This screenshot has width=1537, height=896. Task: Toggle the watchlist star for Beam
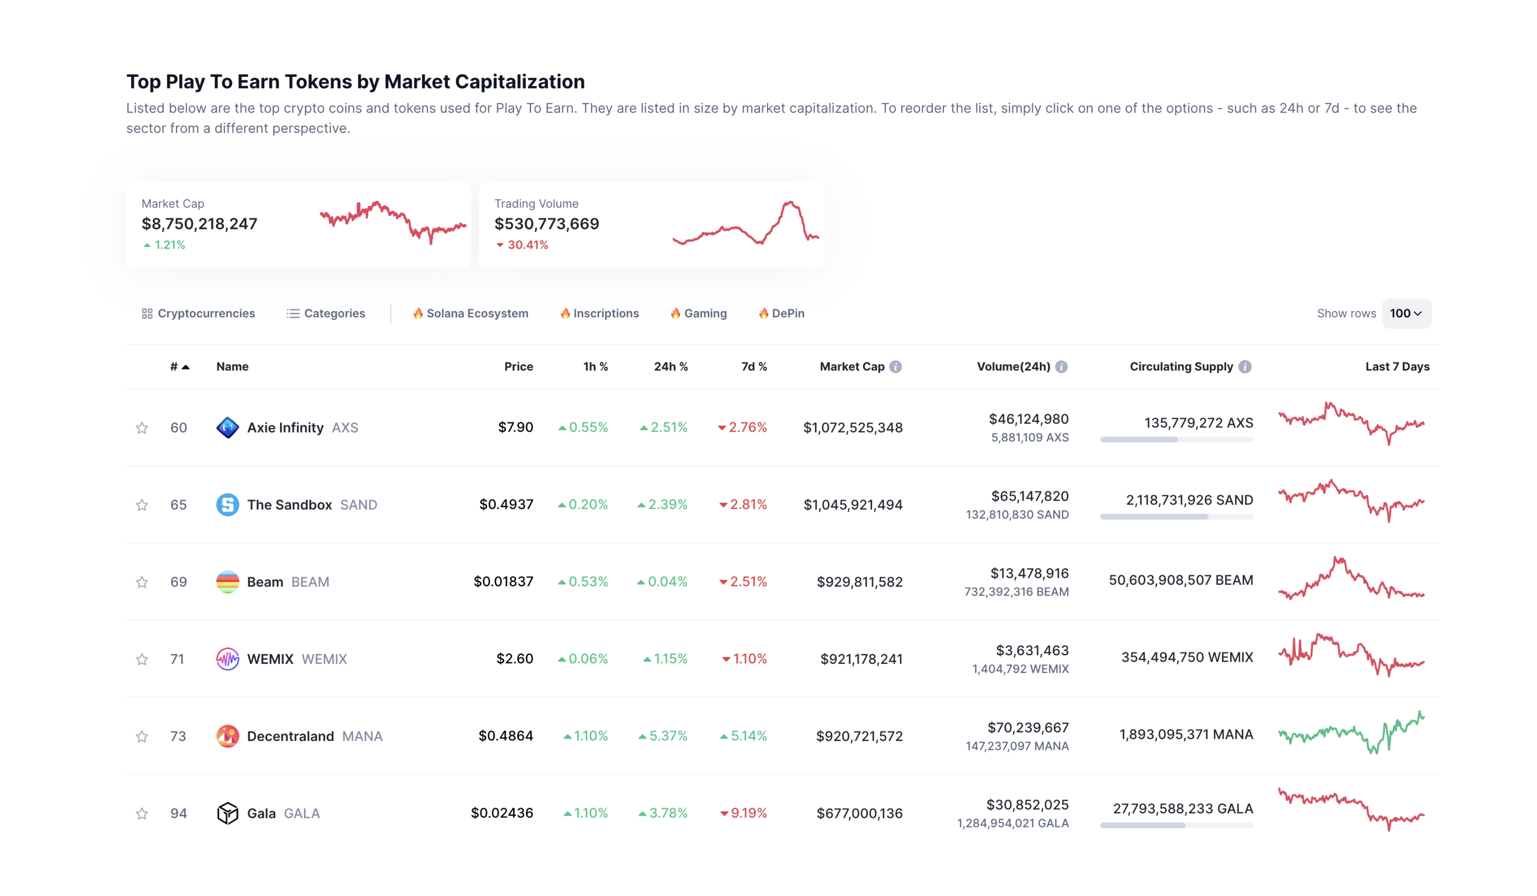142,582
